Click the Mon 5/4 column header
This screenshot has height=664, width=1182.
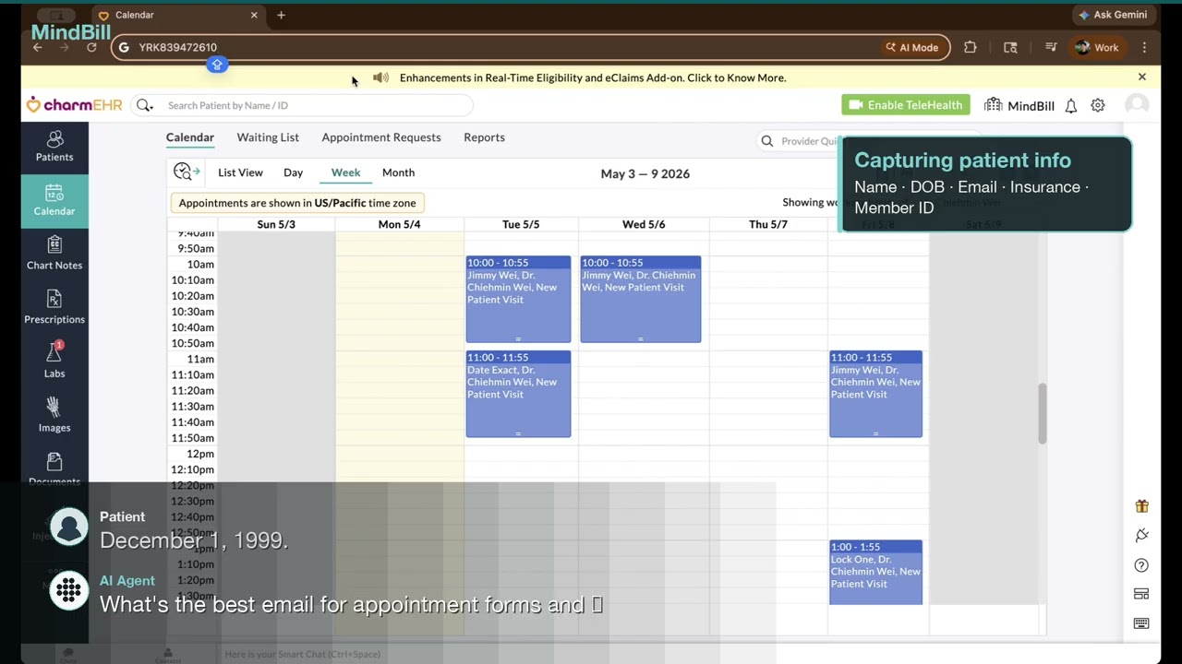click(399, 224)
